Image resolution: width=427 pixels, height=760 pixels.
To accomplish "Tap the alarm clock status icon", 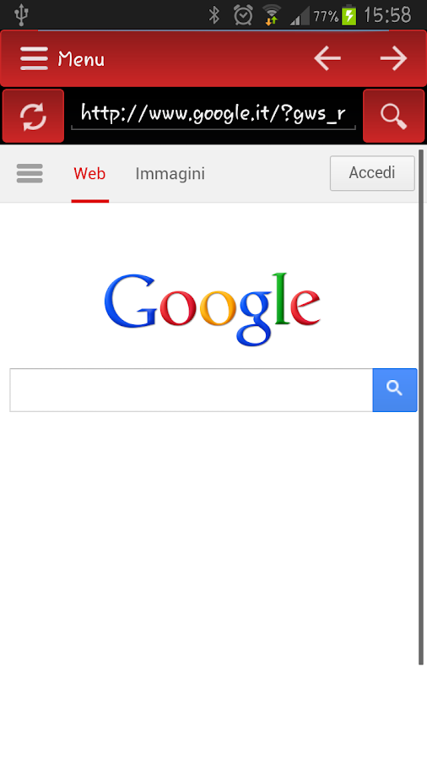I will (x=243, y=15).
